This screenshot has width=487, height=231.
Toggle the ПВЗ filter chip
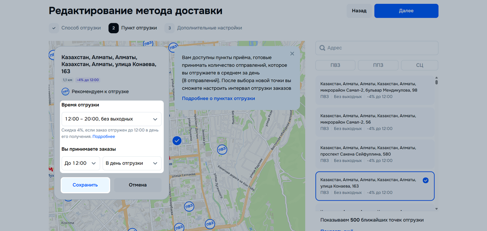[x=335, y=65]
